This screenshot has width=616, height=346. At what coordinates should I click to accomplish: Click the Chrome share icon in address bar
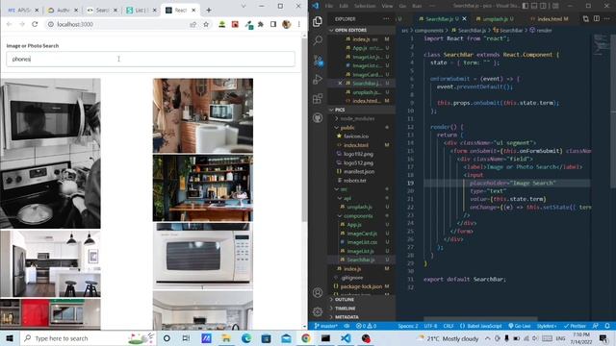(x=192, y=24)
